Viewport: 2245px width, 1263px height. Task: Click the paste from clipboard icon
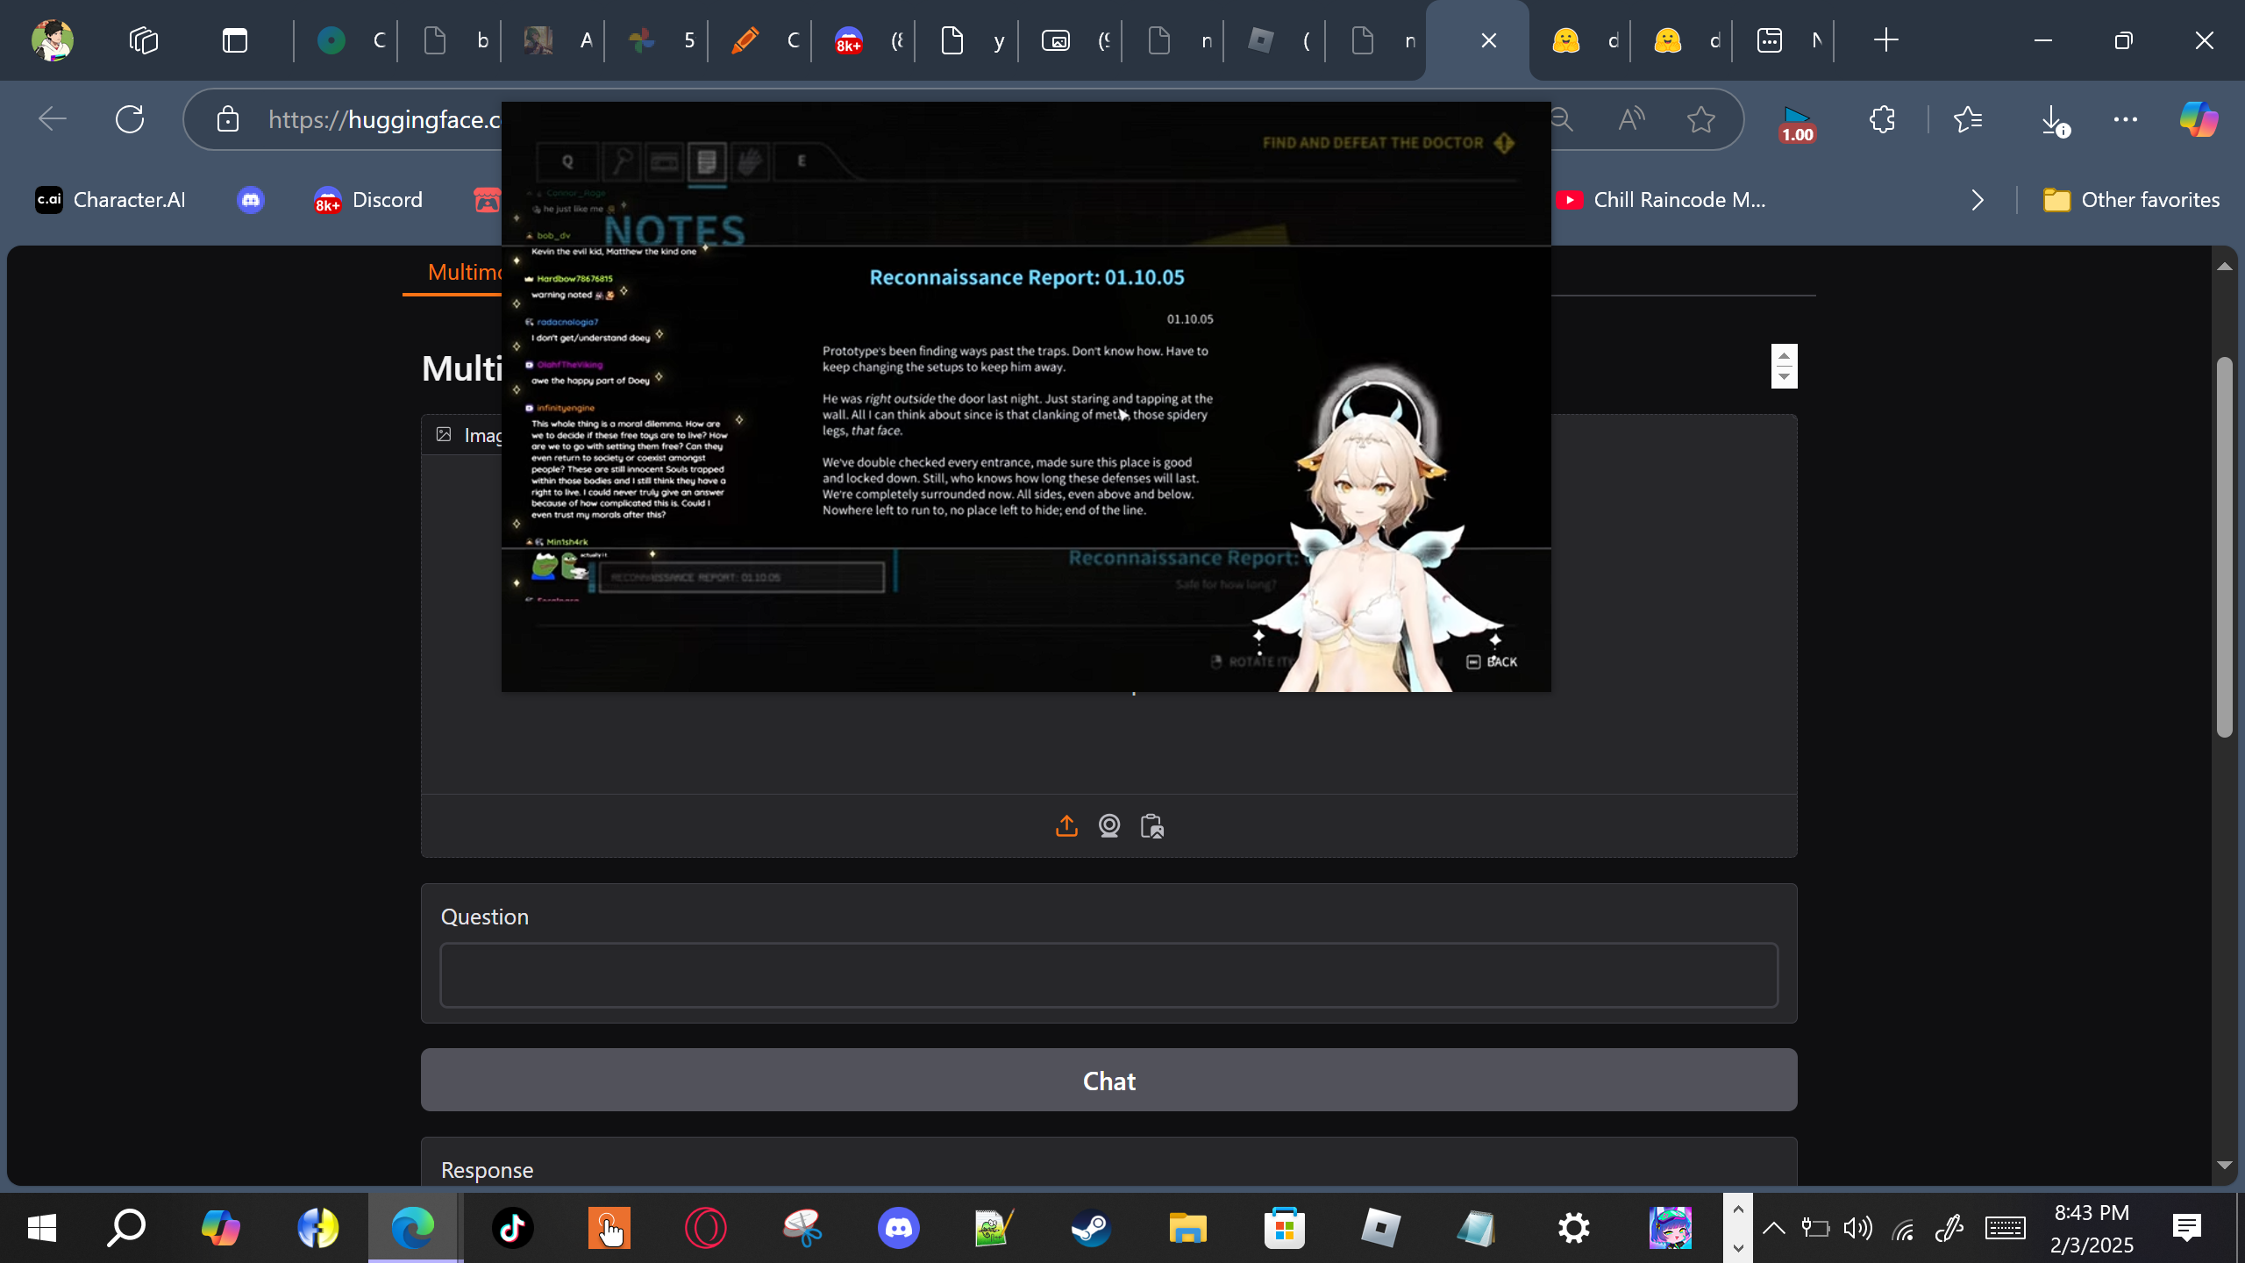[1152, 826]
